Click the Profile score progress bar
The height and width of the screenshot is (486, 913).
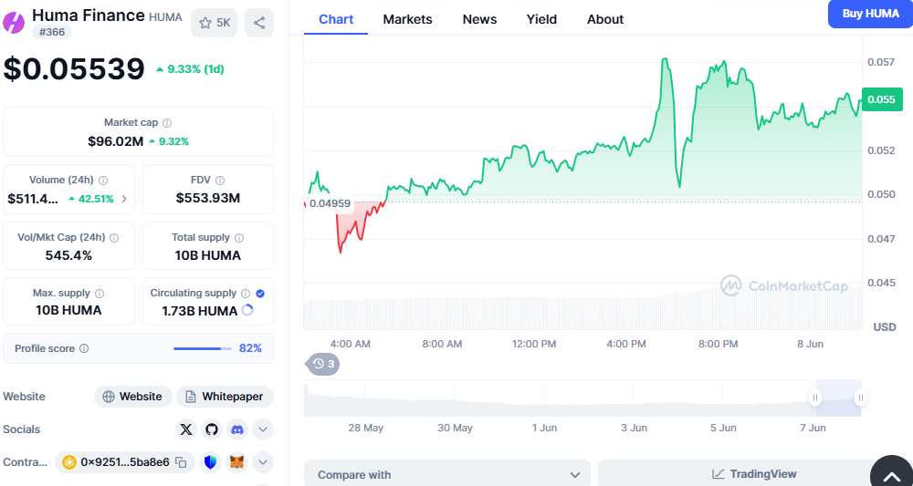(202, 349)
